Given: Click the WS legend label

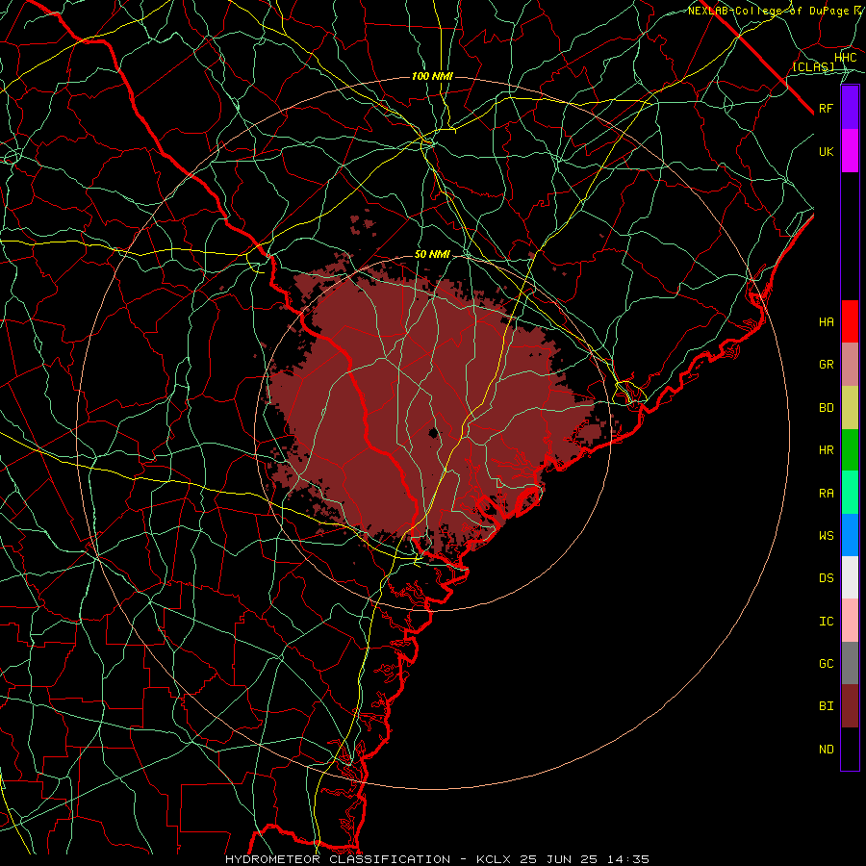Looking at the screenshot, I should 826,536.
